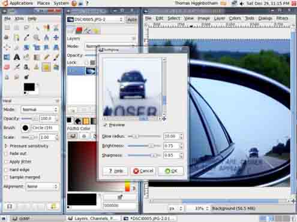Open the 33% zoom dropdown

(198, 208)
